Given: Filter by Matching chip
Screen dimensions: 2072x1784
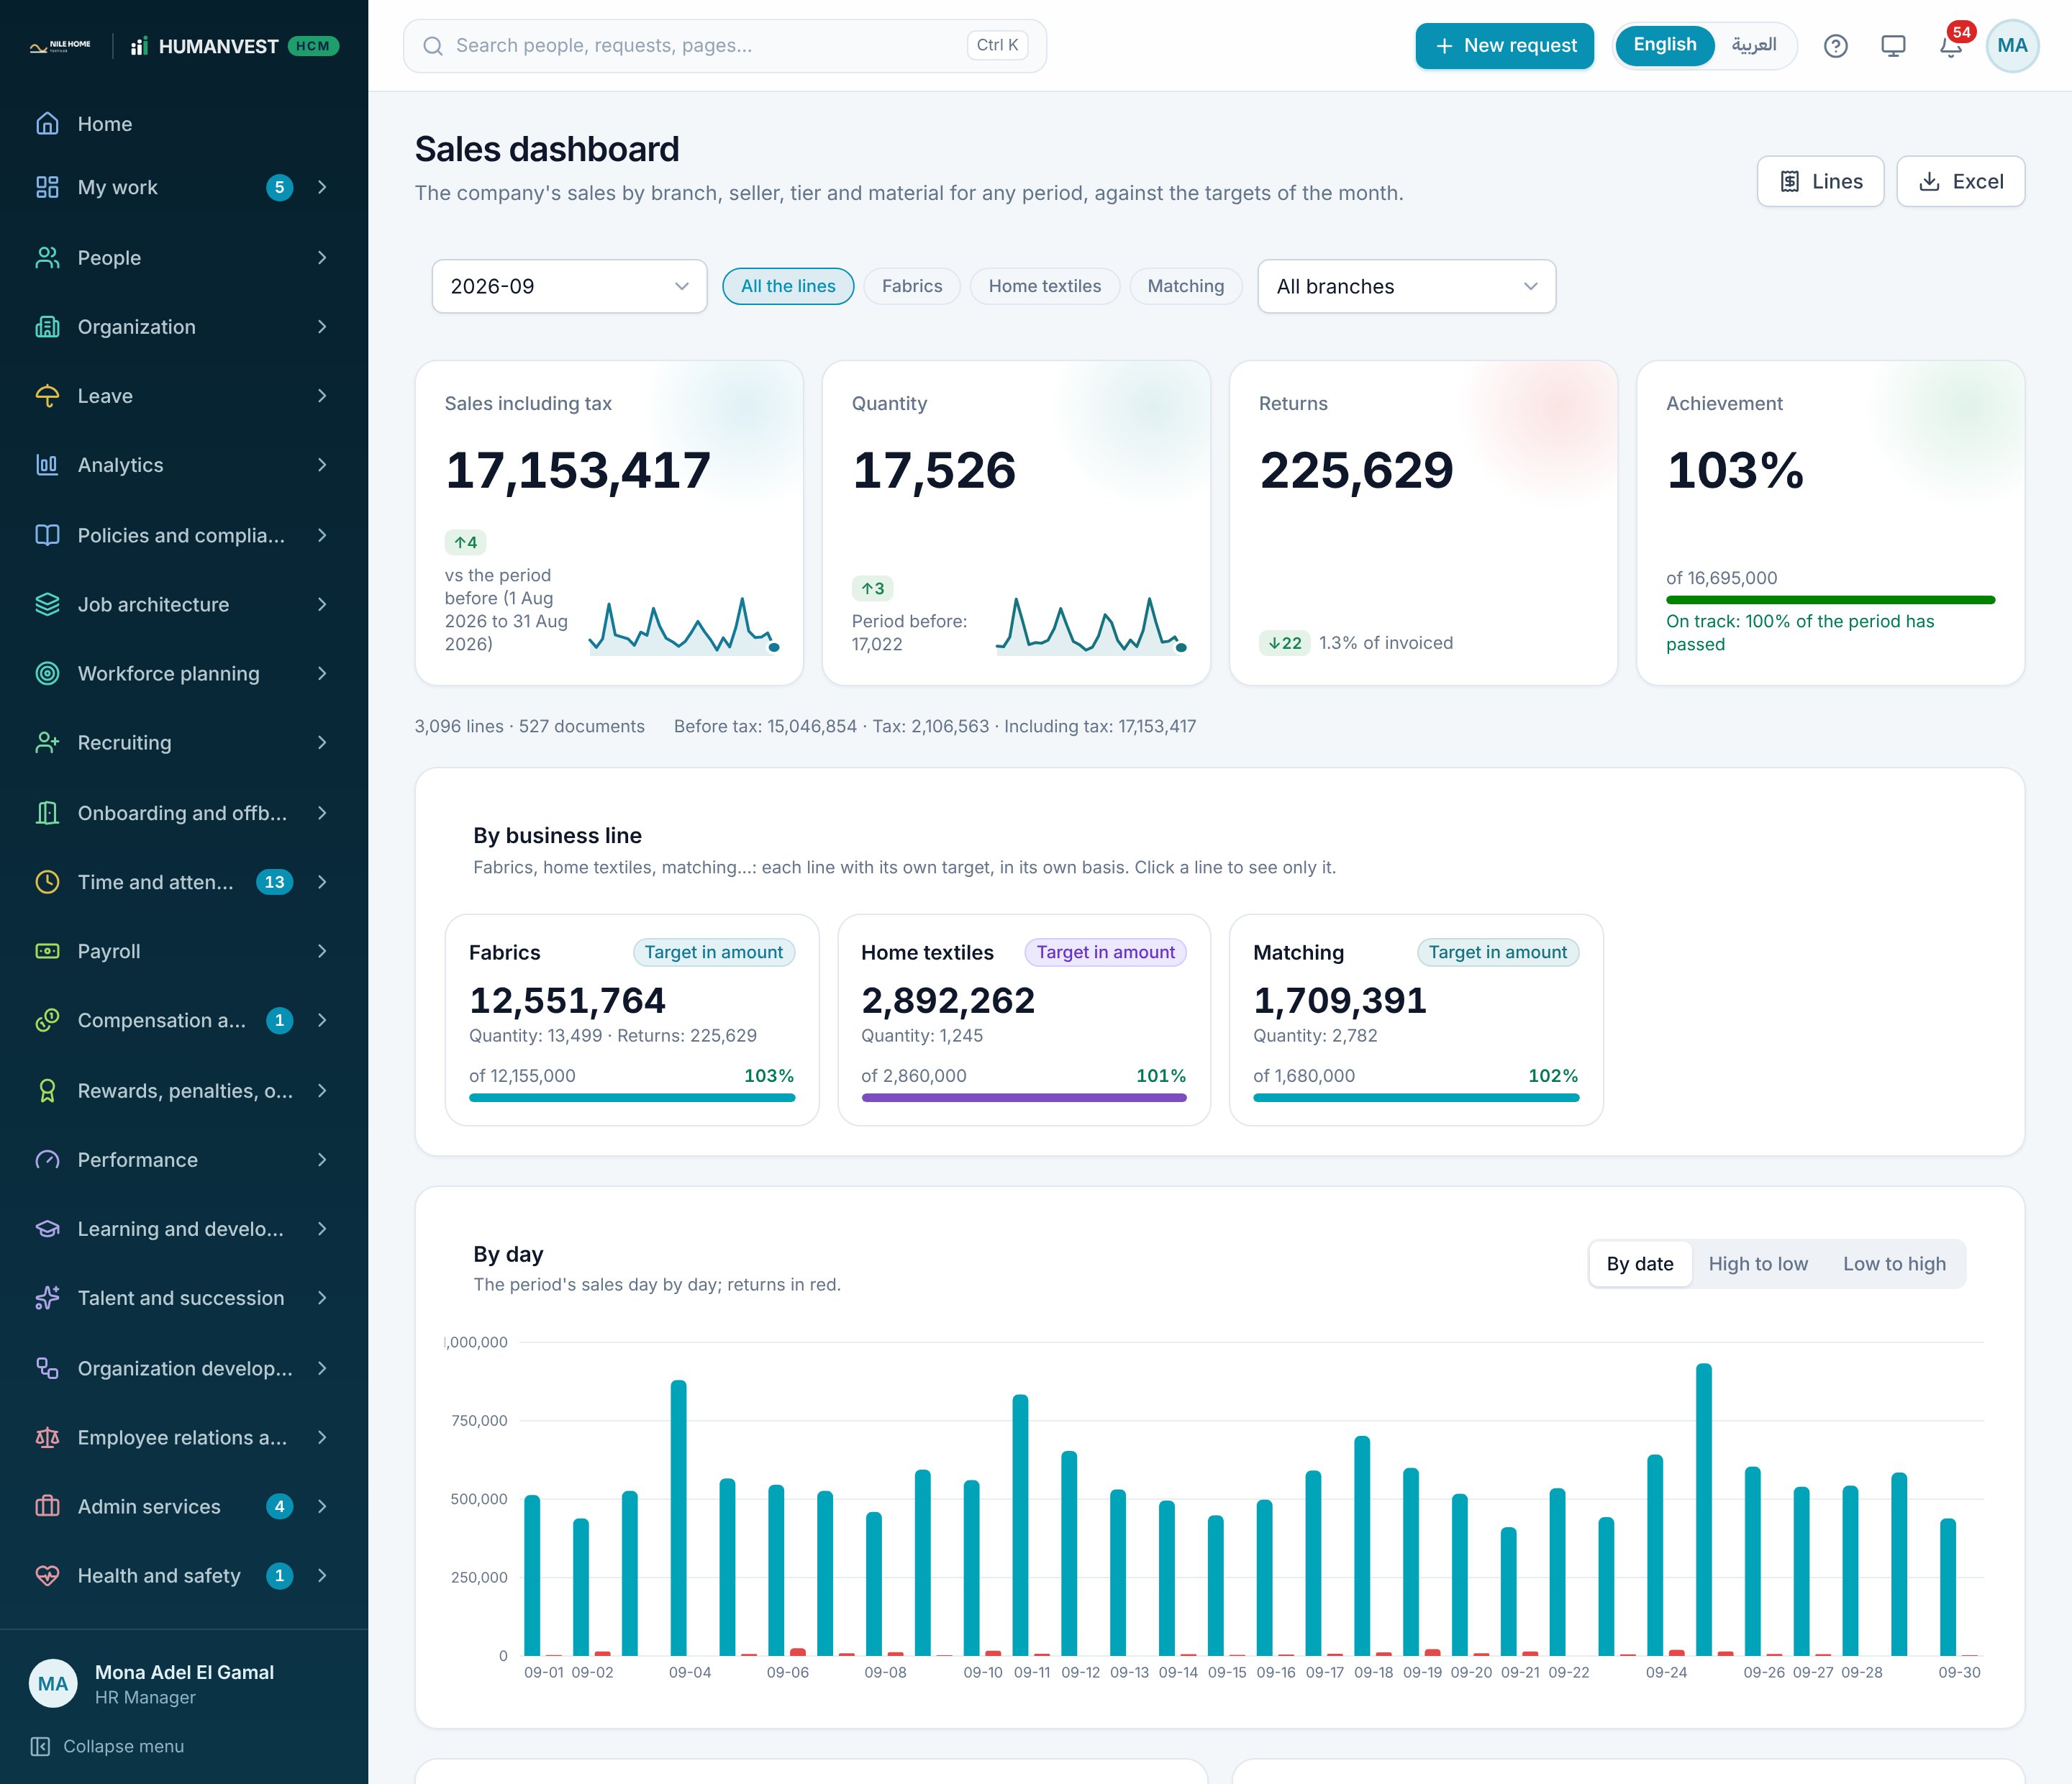Looking at the screenshot, I should [1185, 286].
